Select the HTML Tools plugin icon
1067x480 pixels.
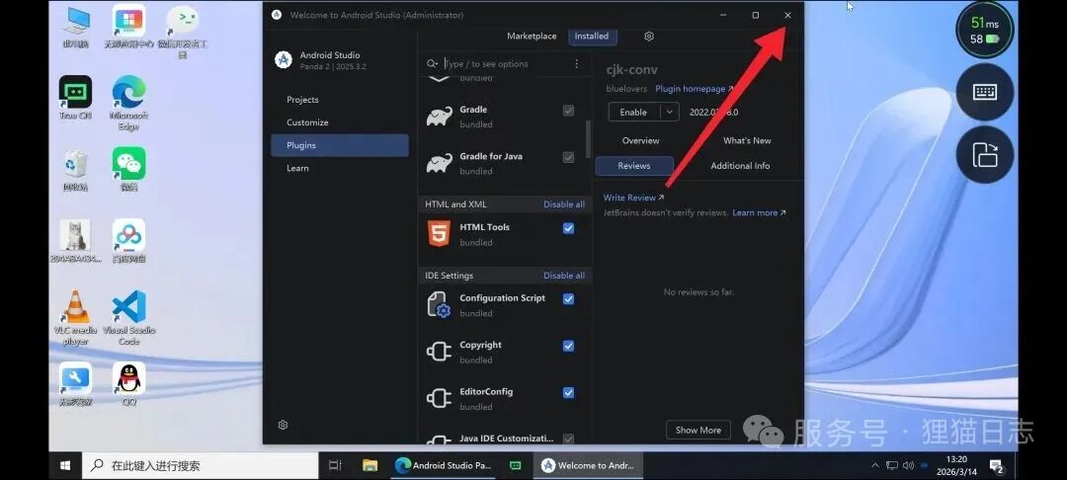pyautogui.click(x=439, y=234)
